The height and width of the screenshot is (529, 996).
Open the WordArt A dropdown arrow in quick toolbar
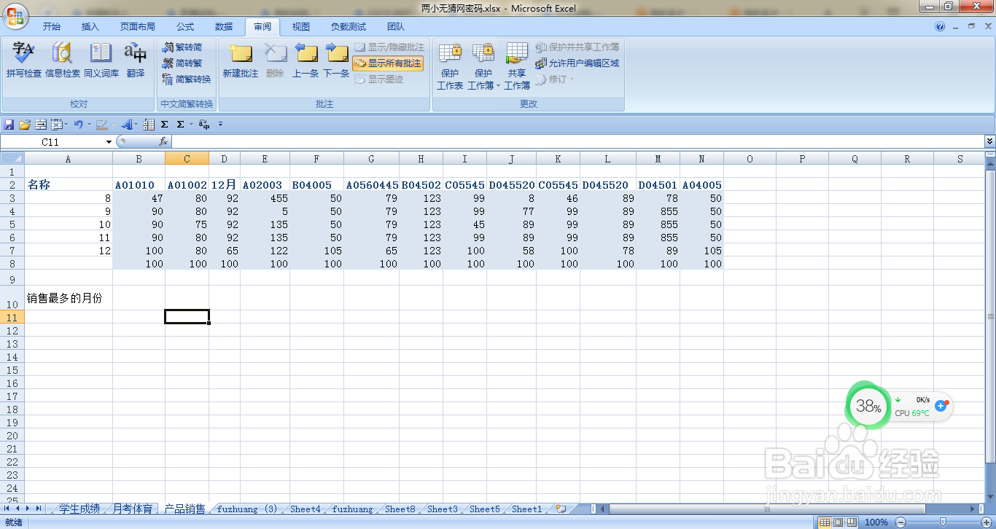[x=136, y=125]
